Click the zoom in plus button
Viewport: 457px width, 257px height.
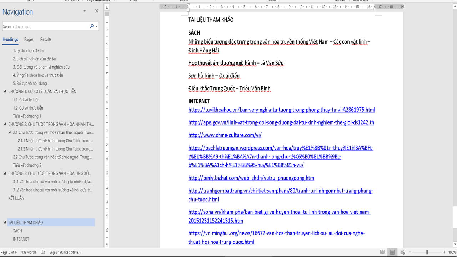444,252
